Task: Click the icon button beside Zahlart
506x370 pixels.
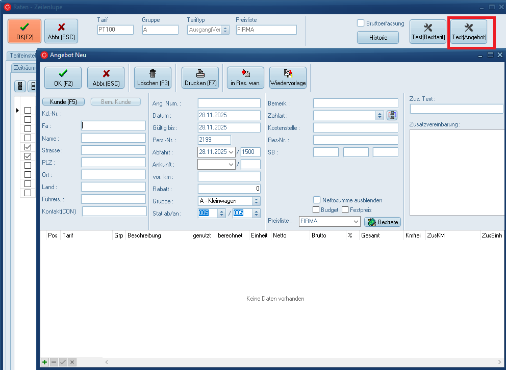Action: [x=392, y=116]
